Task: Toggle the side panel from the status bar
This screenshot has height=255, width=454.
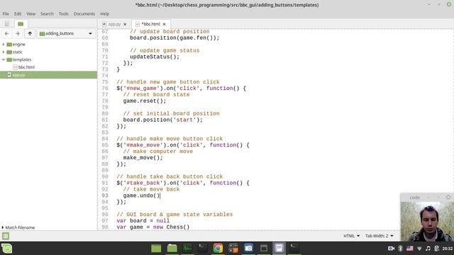Action: (x=6, y=236)
